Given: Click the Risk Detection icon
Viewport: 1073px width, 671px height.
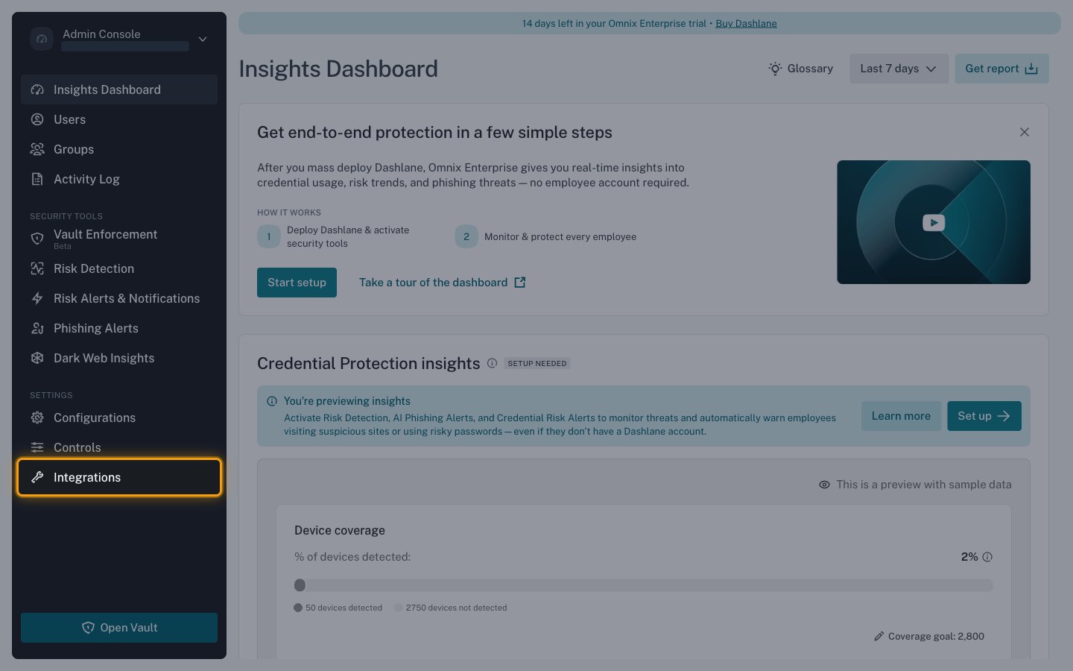Looking at the screenshot, I should [37, 268].
